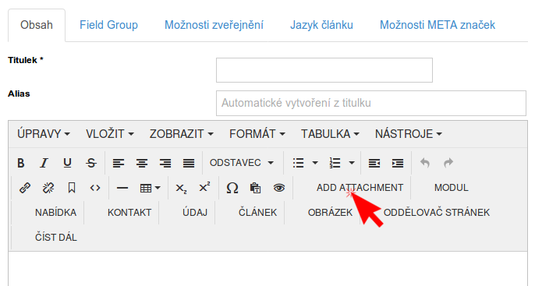Click the table insert icon
Screen dimensions: 535x286
pos(146,188)
